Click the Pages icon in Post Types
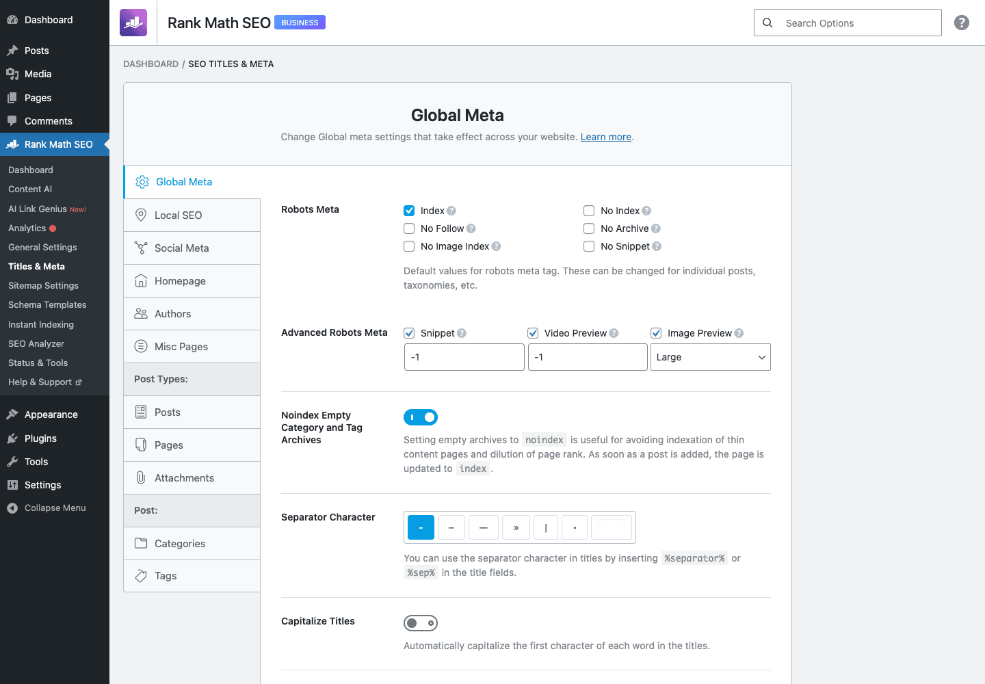This screenshot has width=985, height=684. [x=141, y=445]
